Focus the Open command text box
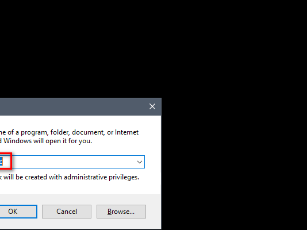Viewport: 307px width, 230px height. (x=72, y=162)
